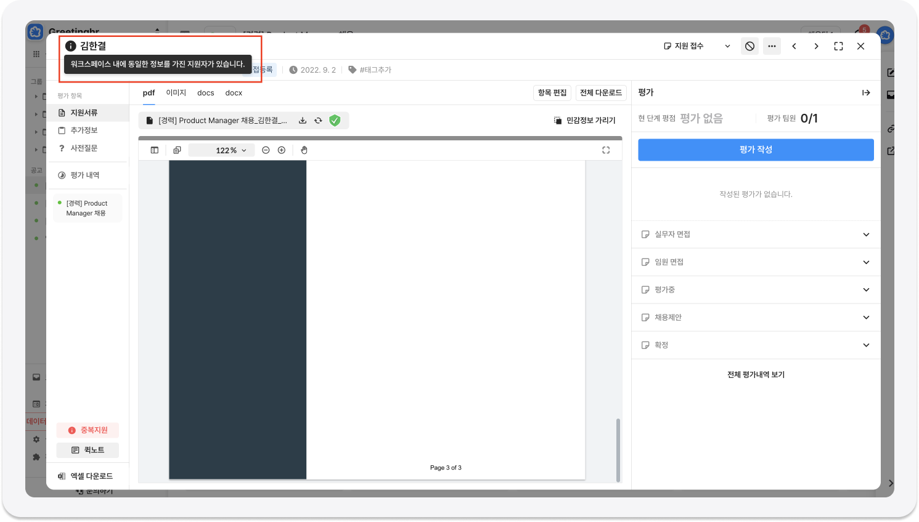
Task: Click the 평가 작성 button
Action: [756, 150]
